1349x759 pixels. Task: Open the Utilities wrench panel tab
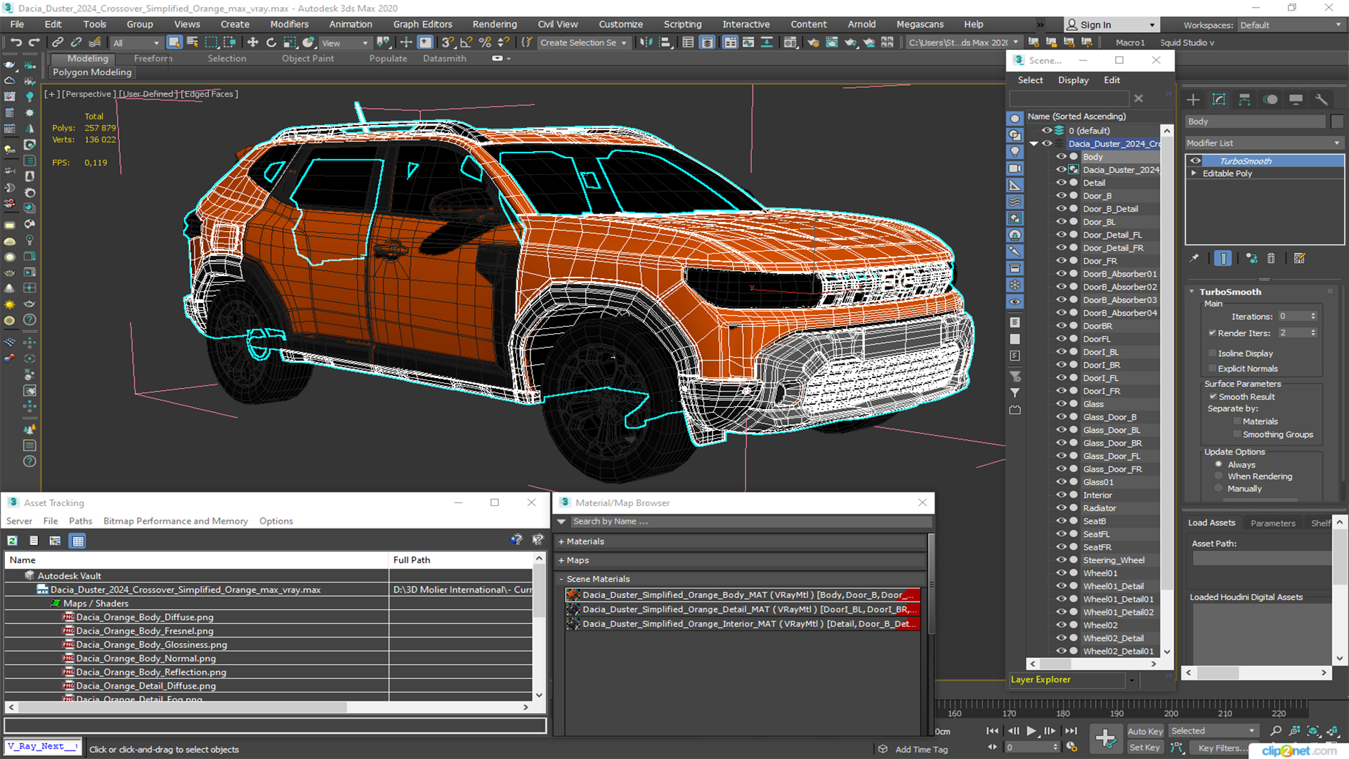pyautogui.click(x=1322, y=100)
